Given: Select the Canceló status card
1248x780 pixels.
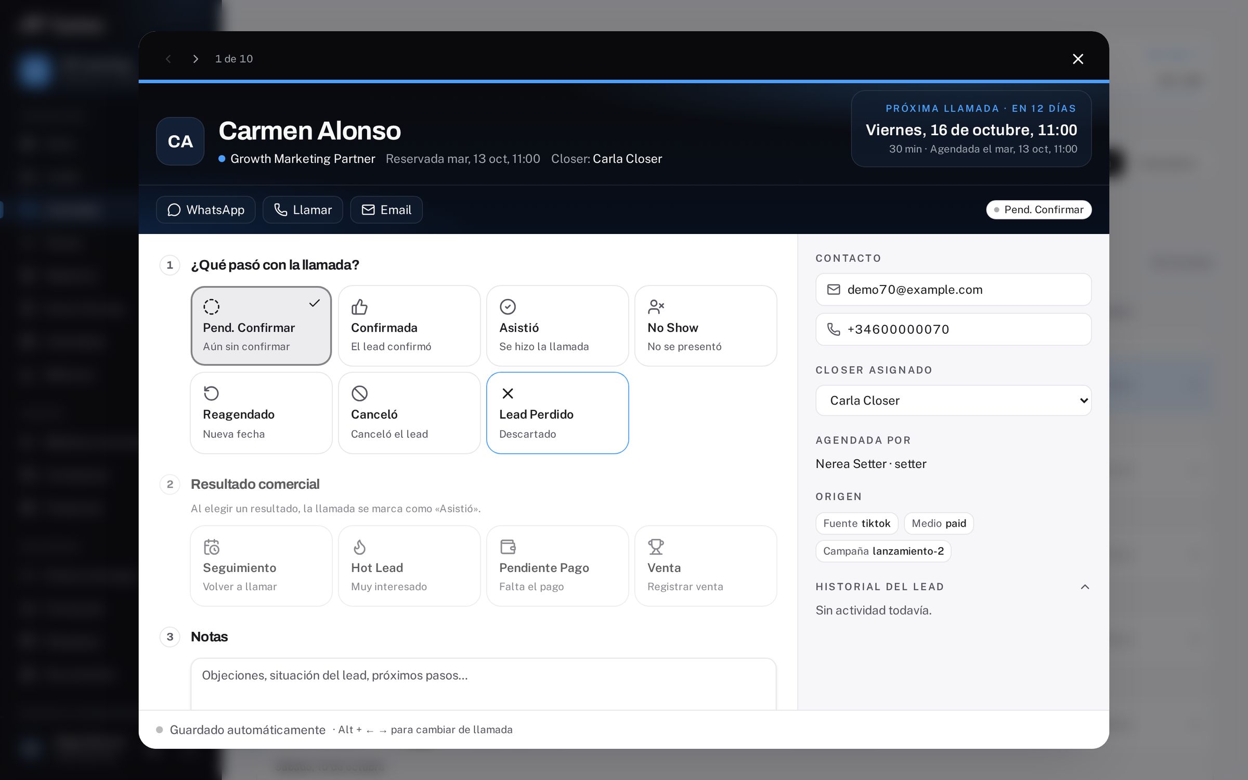Looking at the screenshot, I should click(x=409, y=413).
